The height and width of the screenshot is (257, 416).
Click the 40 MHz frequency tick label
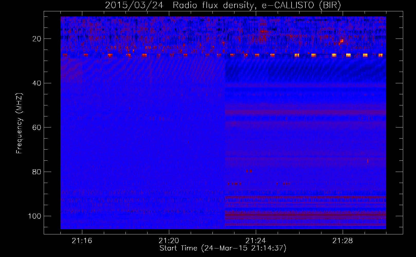click(37, 83)
